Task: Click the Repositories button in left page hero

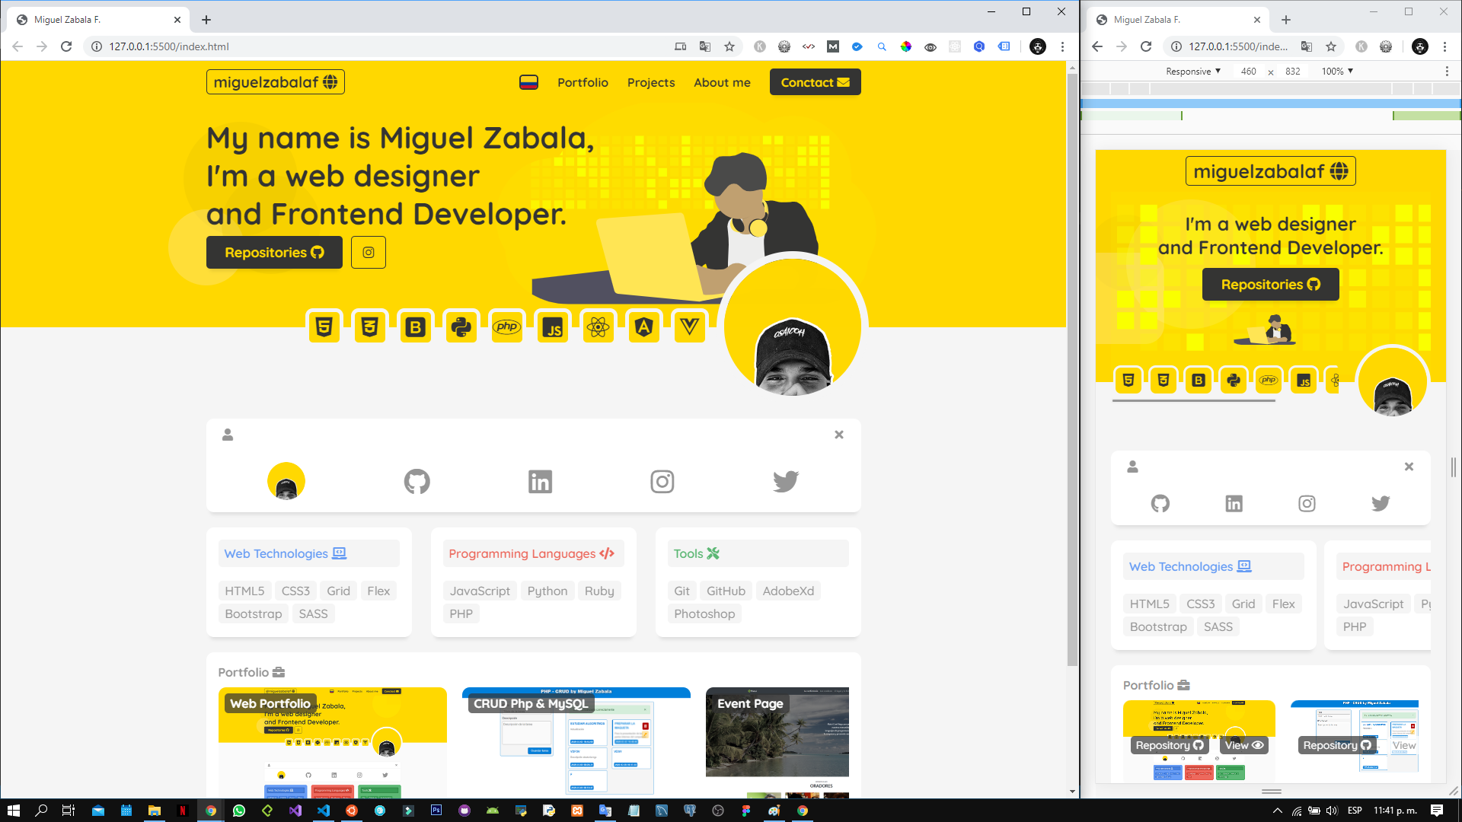Action: click(x=274, y=253)
